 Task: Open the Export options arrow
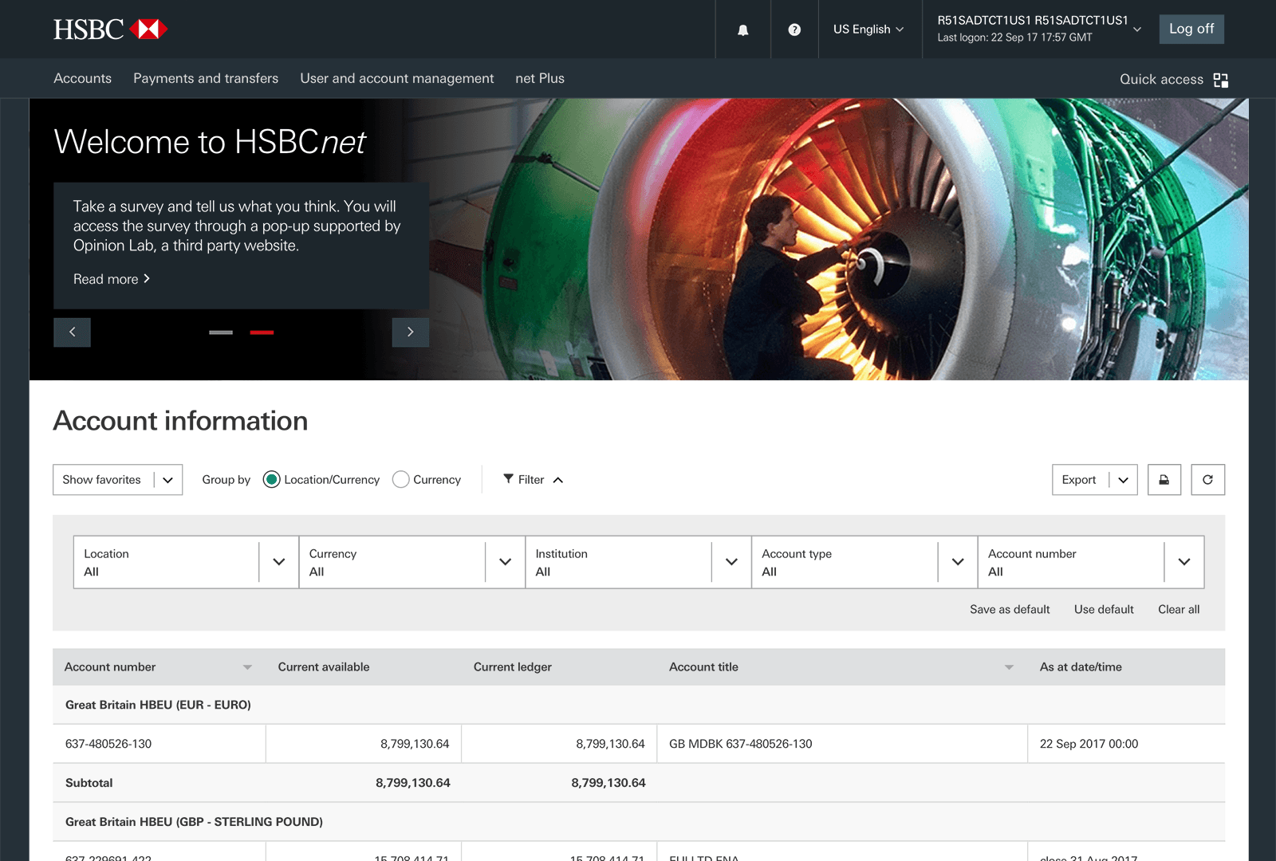tap(1123, 480)
